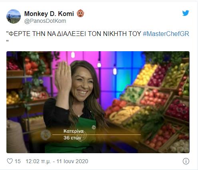Viewport: 198px width, 170px height.
Task: Open the tweet info circle icon
Action: pos(186,161)
